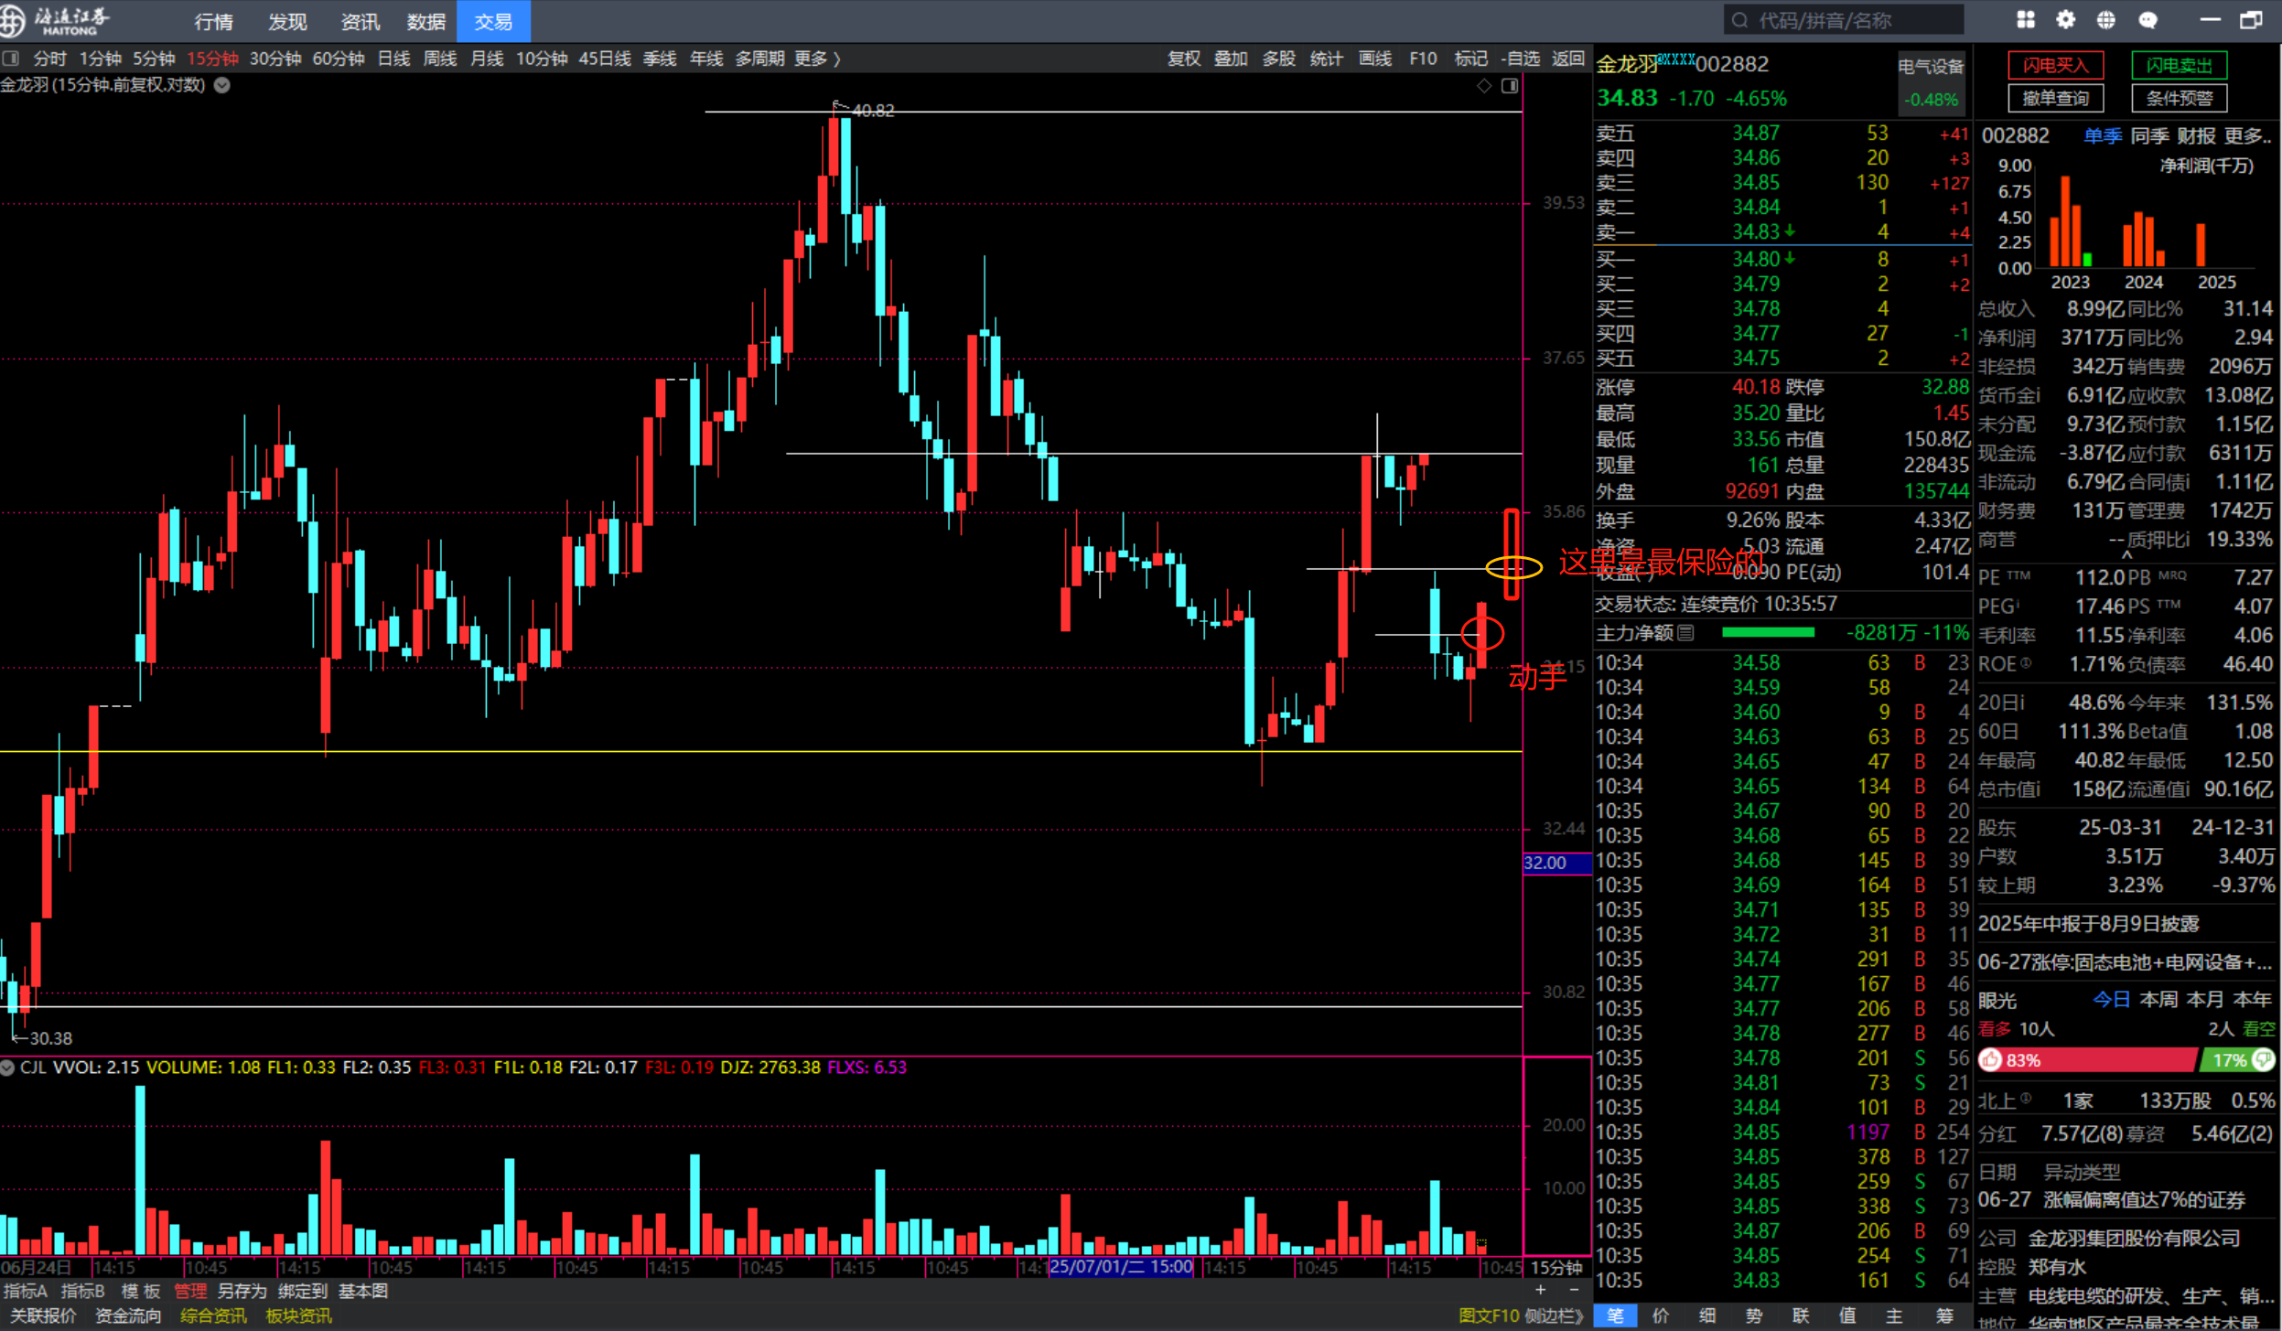Click the Haitong Securities logo
This screenshot has width=2282, height=1331.
pyautogui.click(x=55, y=20)
